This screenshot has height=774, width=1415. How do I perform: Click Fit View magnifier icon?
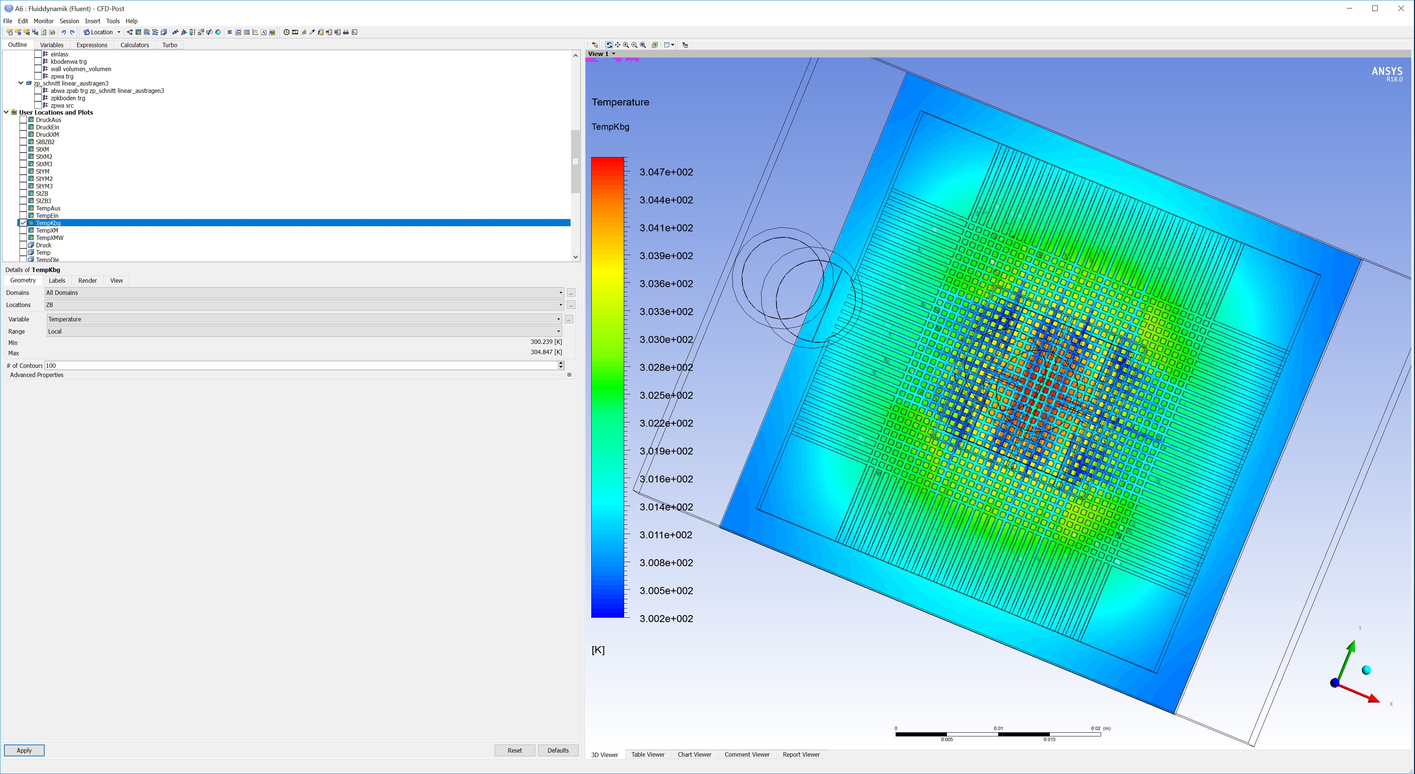pyautogui.click(x=643, y=45)
